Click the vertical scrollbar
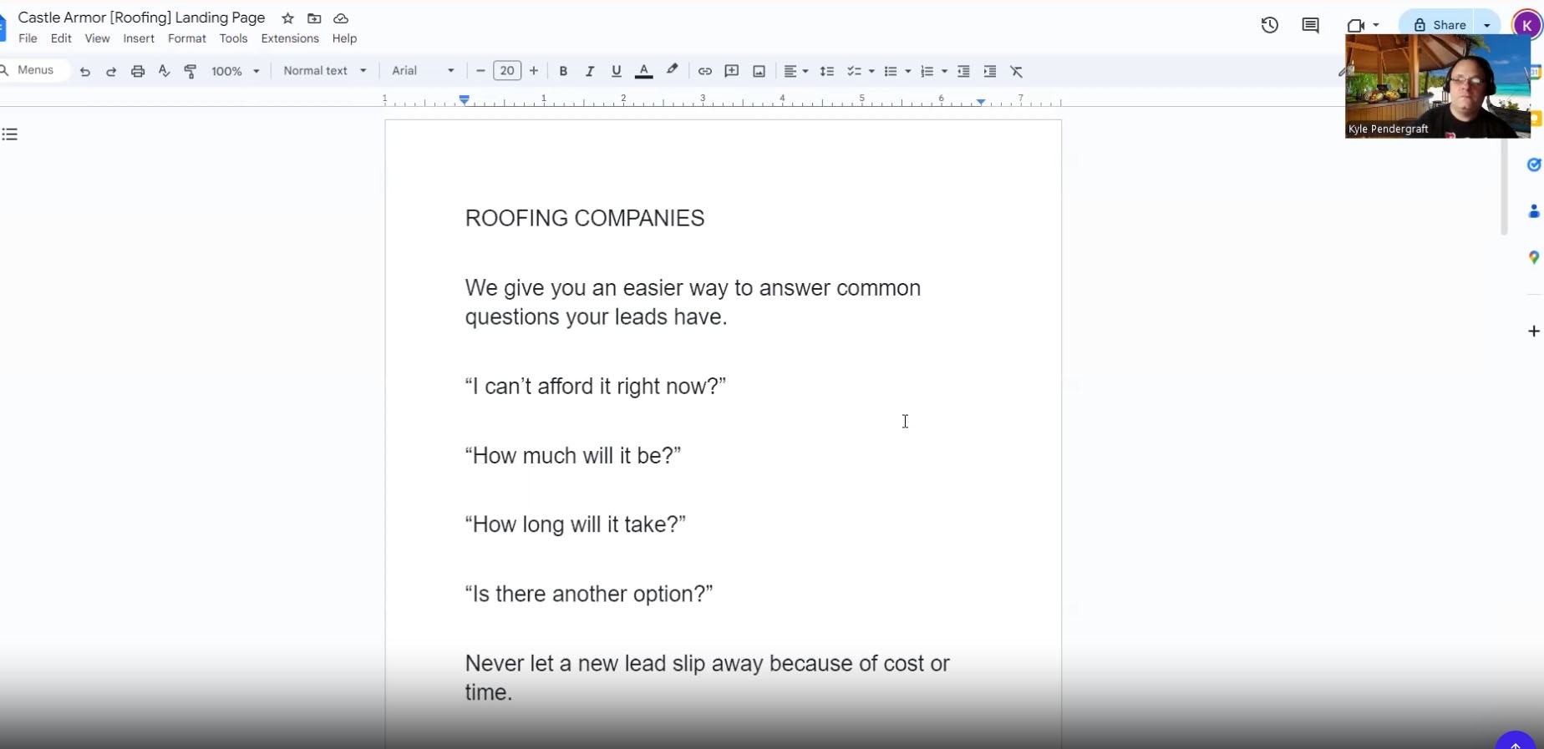 1504,186
